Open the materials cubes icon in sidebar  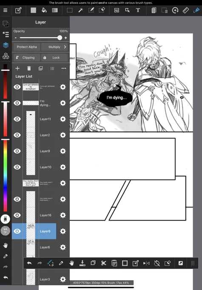6,56
